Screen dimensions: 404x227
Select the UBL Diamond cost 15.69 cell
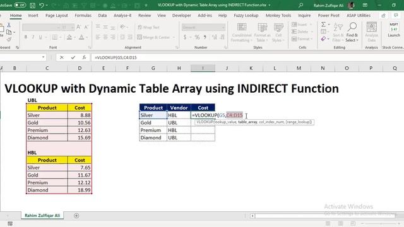(80, 137)
